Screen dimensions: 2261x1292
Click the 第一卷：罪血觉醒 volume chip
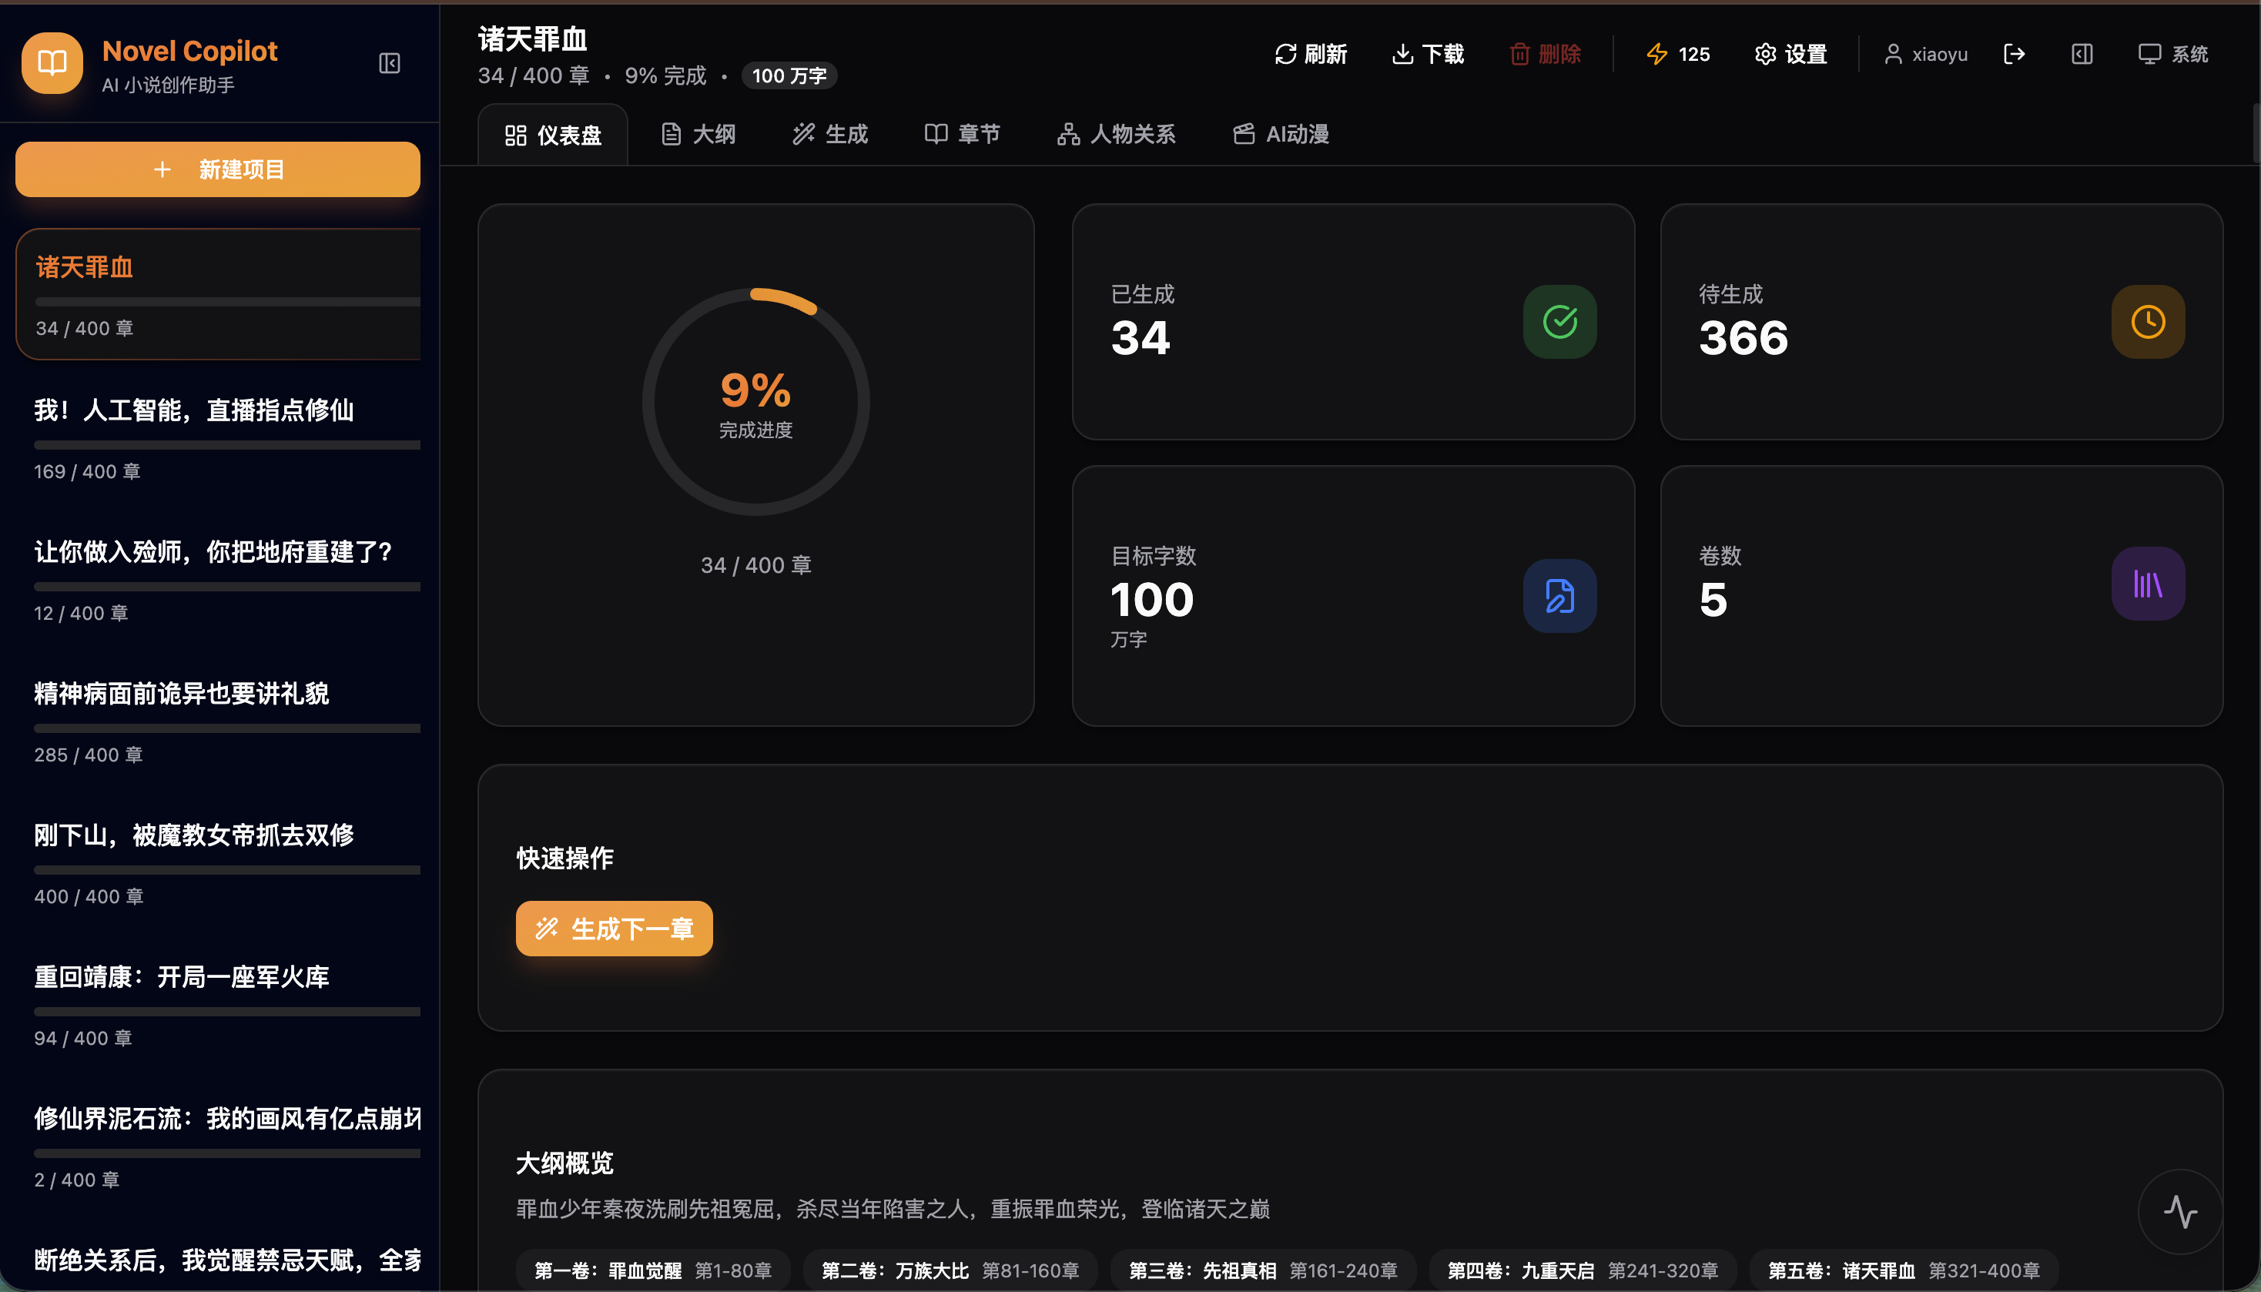652,1270
